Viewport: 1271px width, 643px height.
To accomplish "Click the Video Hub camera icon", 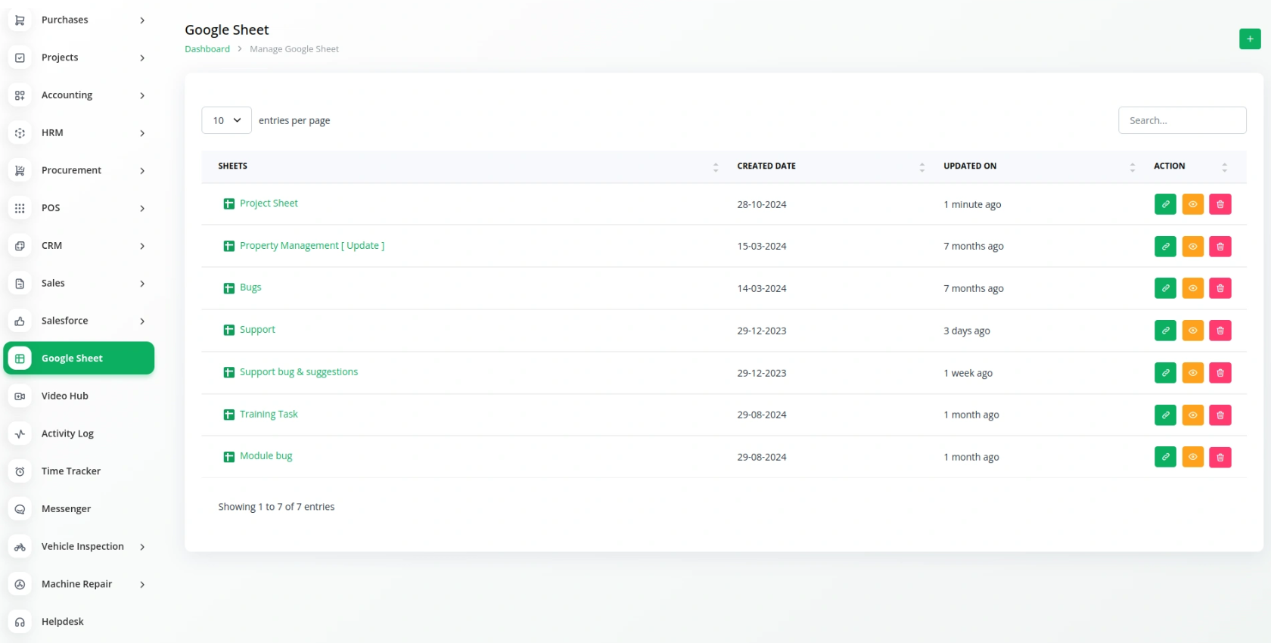I will pyautogui.click(x=20, y=396).
